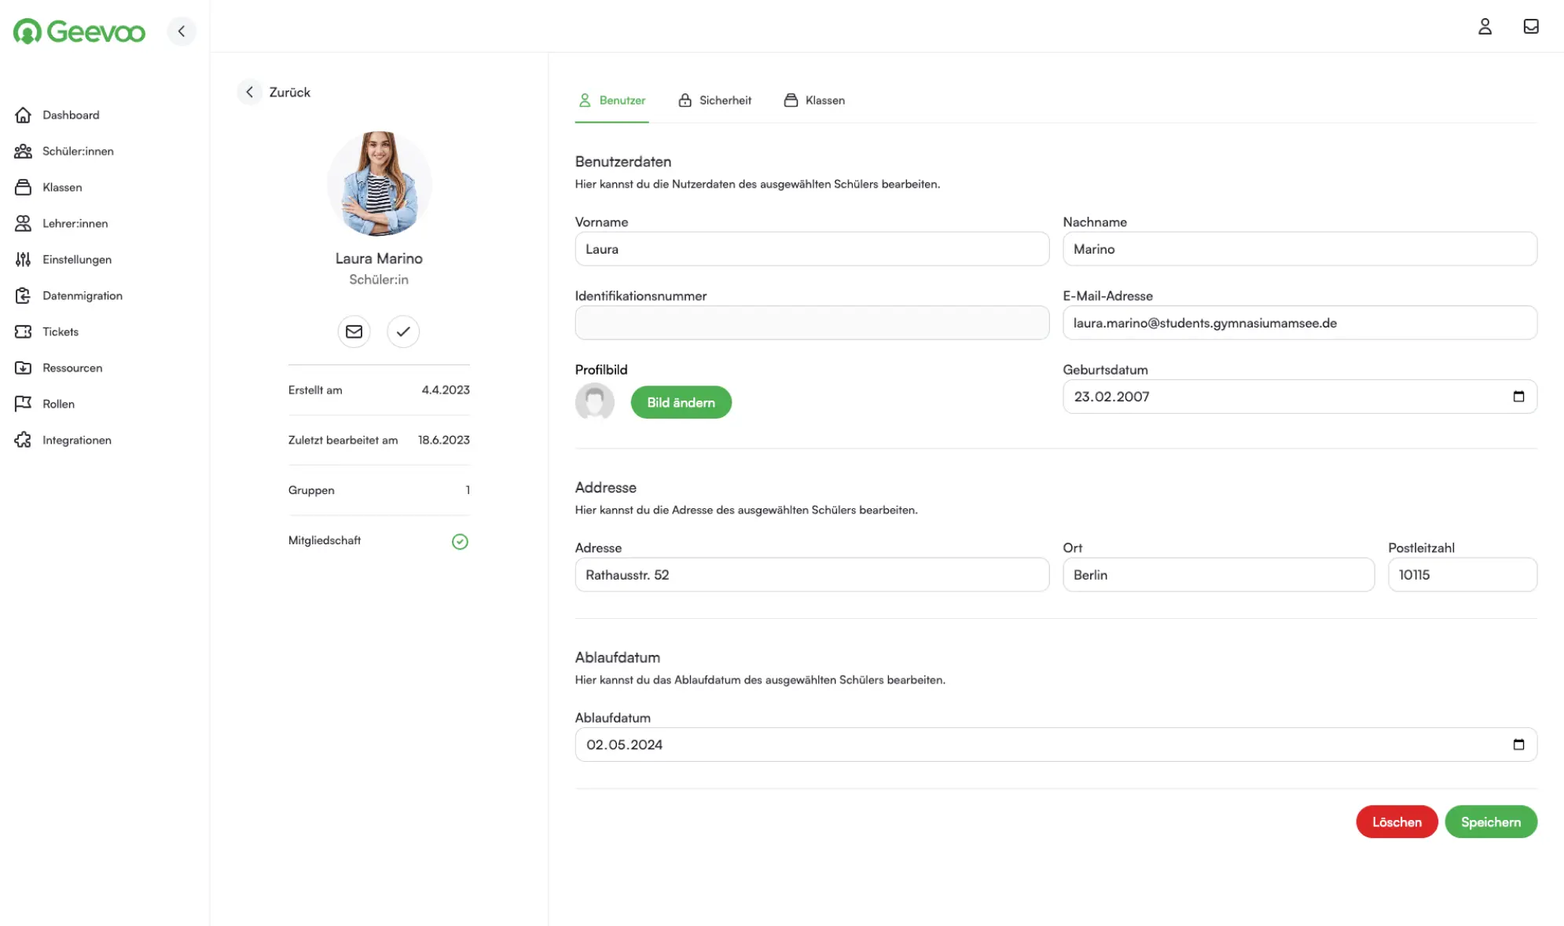Viewport: 1564px width, 926px height.
Task: Go to Klassen in the sidebar
Action: [62, 188]
